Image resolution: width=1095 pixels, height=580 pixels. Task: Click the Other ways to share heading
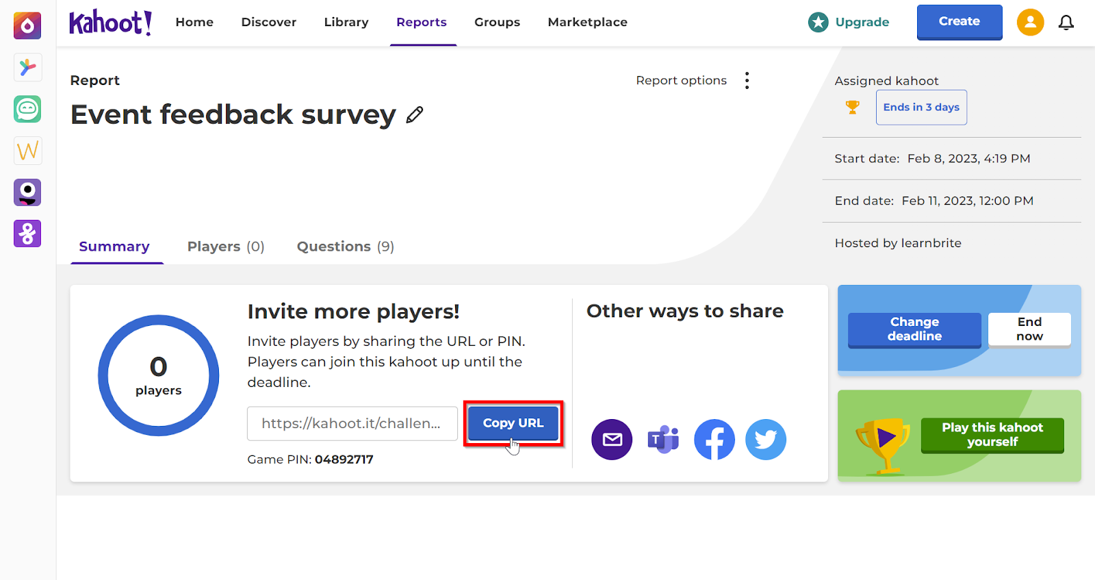pyautogui.click(x=685, y=311)
